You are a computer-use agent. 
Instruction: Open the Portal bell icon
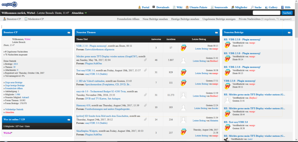(140, 7)
